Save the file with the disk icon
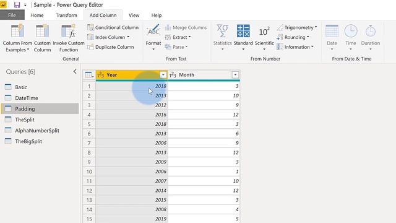The width and height of the screenshot is (396, 223). (17, 5)
